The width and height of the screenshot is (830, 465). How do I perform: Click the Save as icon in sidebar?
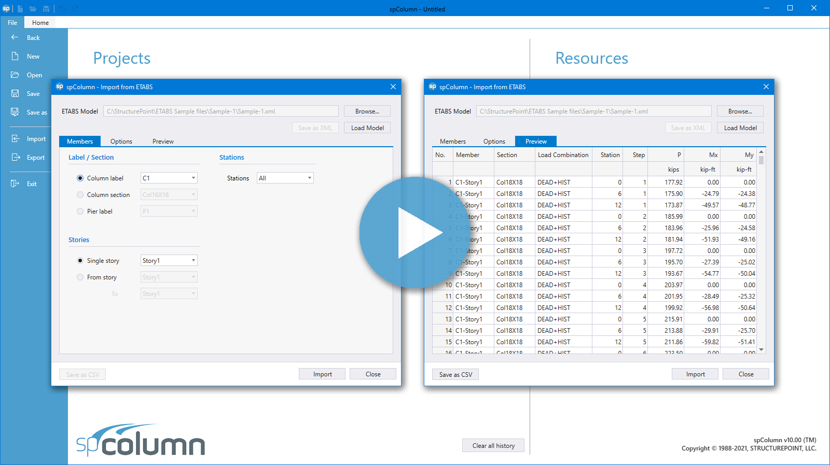point(15,112)
